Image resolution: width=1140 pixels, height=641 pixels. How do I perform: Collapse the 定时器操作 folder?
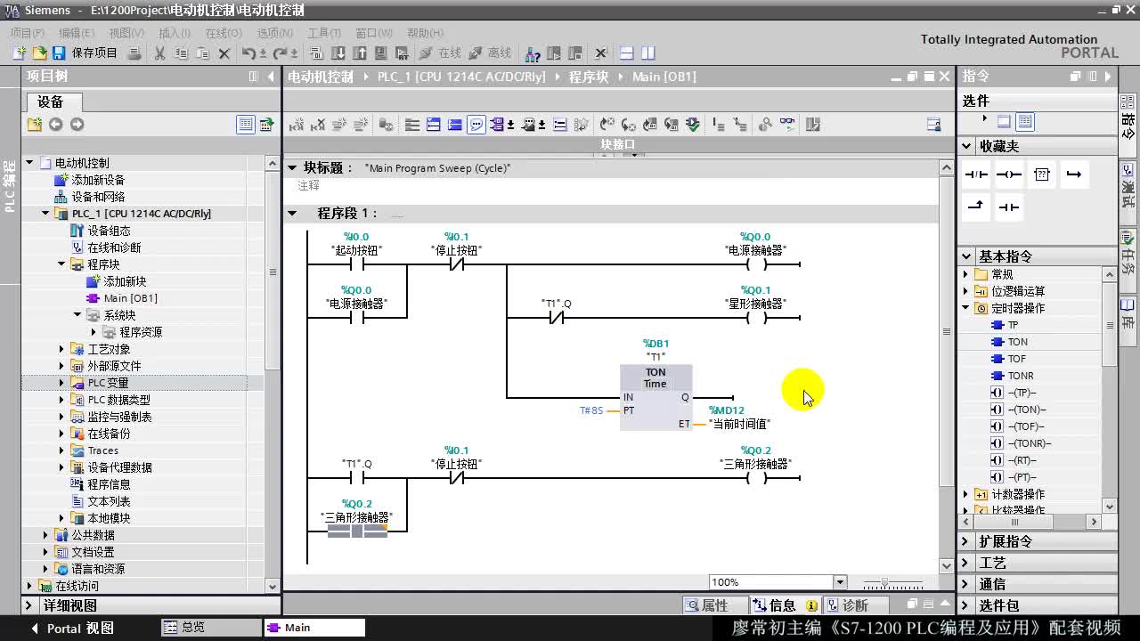(966, 308)
